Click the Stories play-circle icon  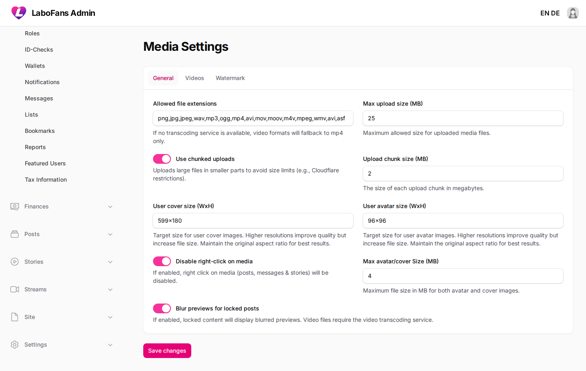[x=15, y=262]
